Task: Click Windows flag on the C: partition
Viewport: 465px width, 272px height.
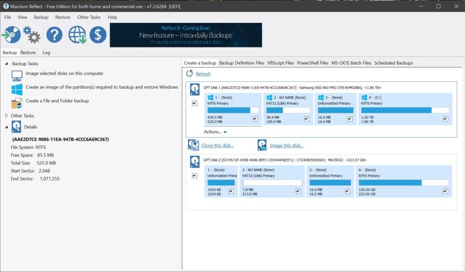Action: coord(364,97)
